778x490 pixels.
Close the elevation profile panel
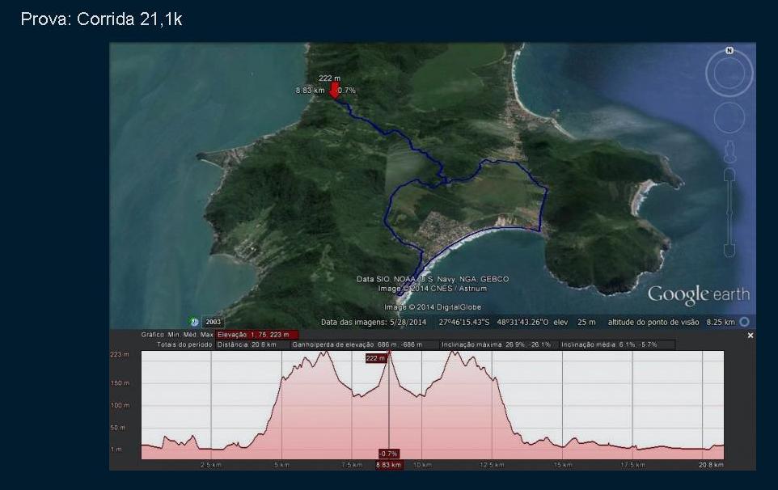click(x=750, y=335)
